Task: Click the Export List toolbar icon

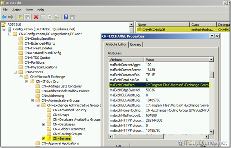Action: [x=57, y=17]
